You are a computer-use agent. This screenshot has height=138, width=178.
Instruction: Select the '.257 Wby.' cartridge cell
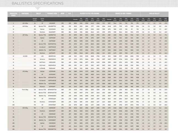coord(25,35)
